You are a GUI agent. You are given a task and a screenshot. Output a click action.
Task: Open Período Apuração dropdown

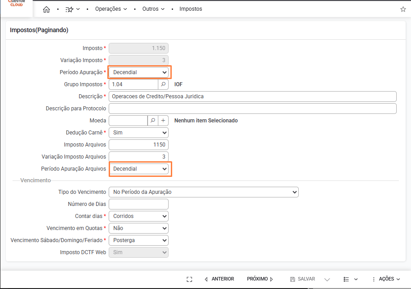click(x=139, y=72)
